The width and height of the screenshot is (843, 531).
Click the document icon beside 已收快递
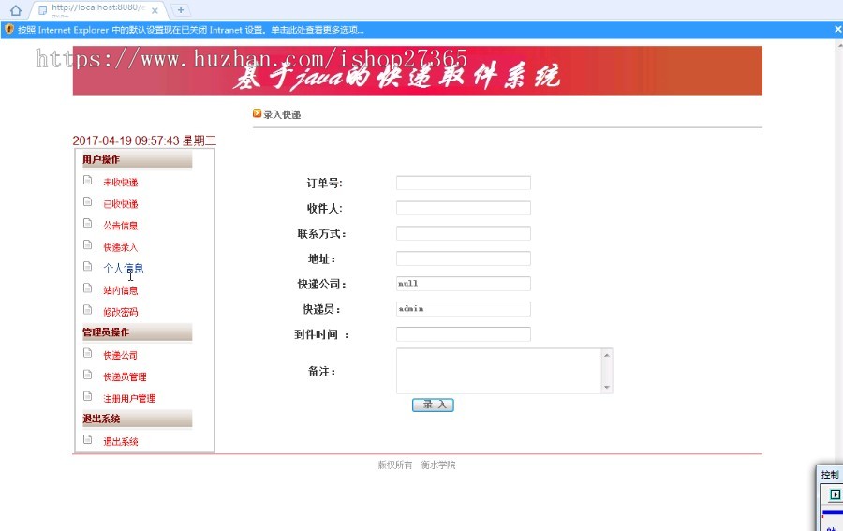[x=88, y=201]
